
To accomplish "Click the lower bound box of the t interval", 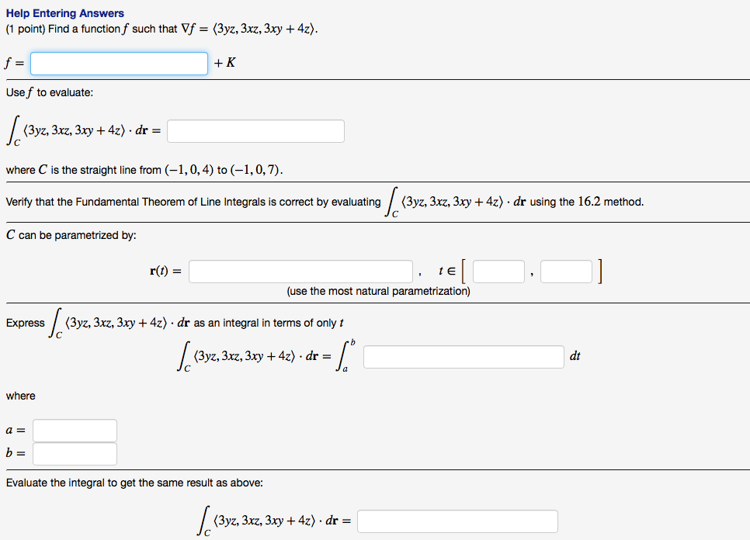I will 498,271.
